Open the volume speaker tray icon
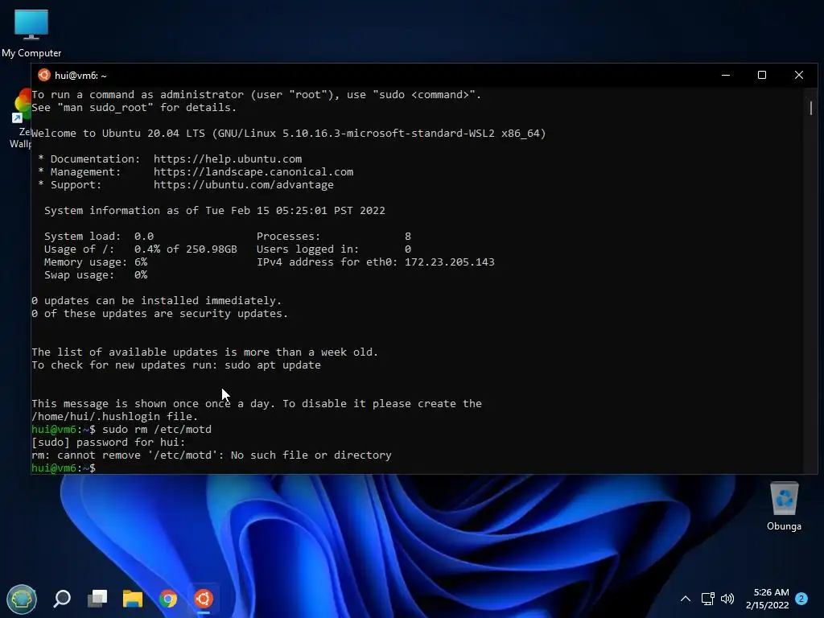824x618 pixels. click(x=727, y=599)
